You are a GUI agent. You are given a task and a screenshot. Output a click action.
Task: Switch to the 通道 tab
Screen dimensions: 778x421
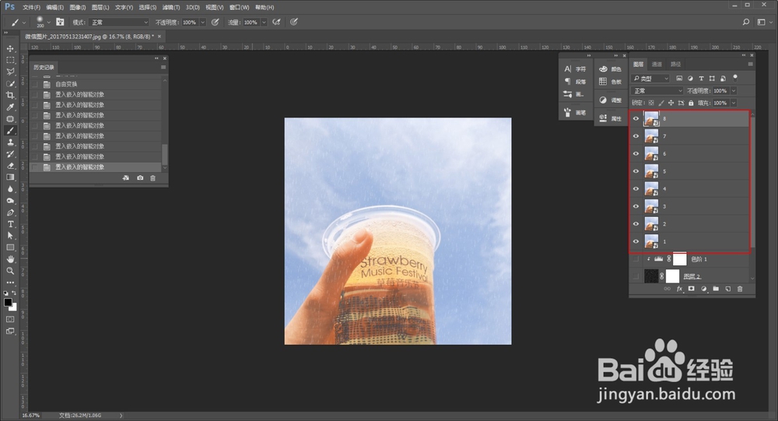click(657, 64)
